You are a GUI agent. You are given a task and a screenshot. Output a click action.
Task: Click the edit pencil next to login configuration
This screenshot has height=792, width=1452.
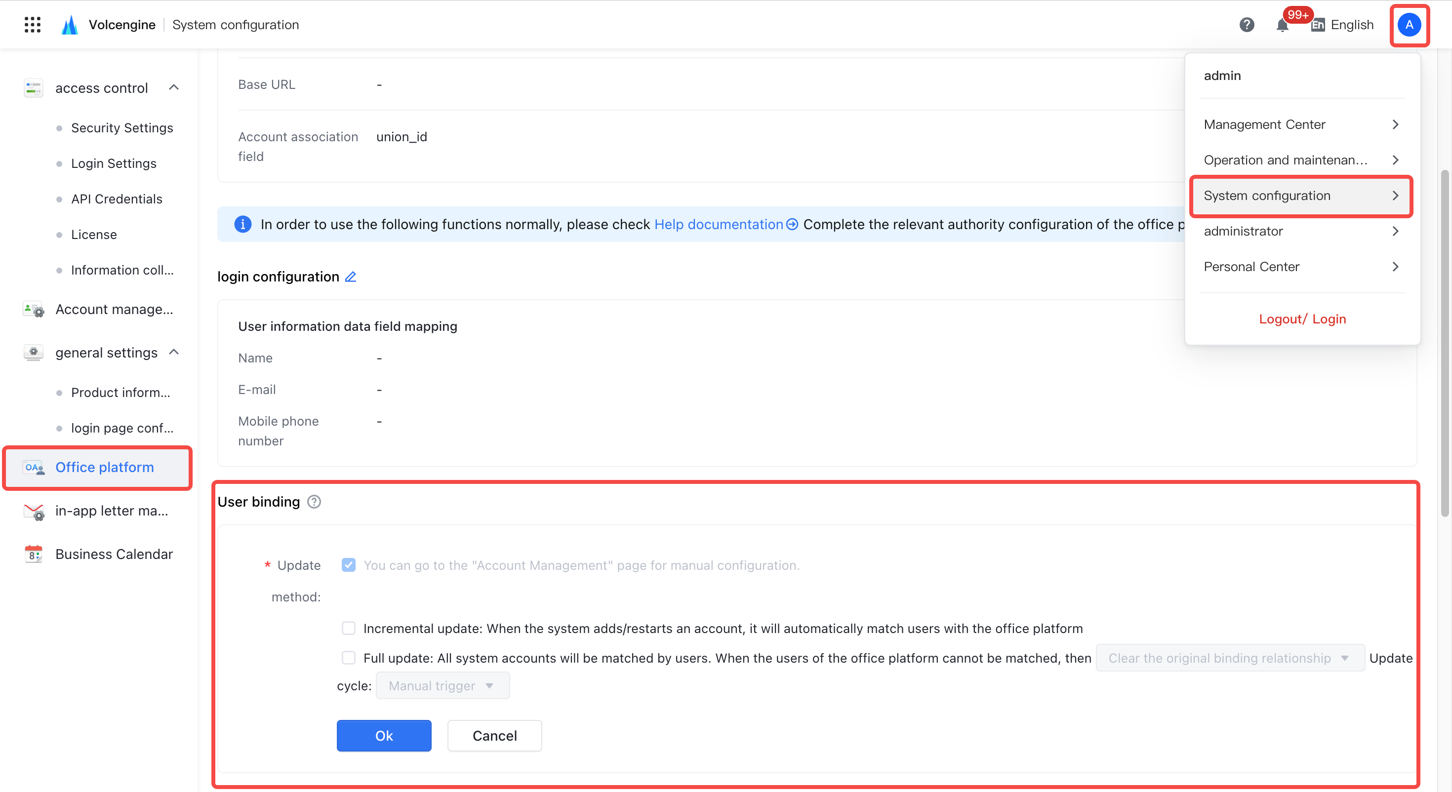click(351, 277)
